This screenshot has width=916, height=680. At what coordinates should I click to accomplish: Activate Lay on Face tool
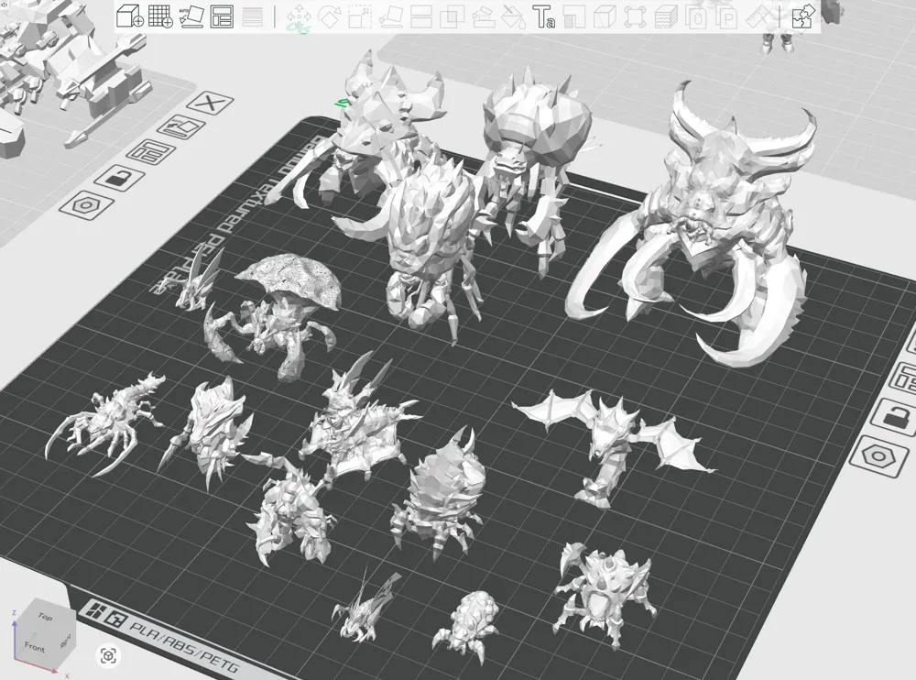click(x=390, y=17)
